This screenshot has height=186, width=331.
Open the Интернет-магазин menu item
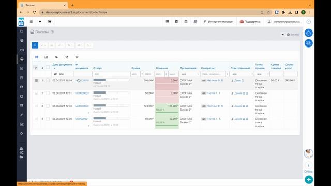click(218, 22)
